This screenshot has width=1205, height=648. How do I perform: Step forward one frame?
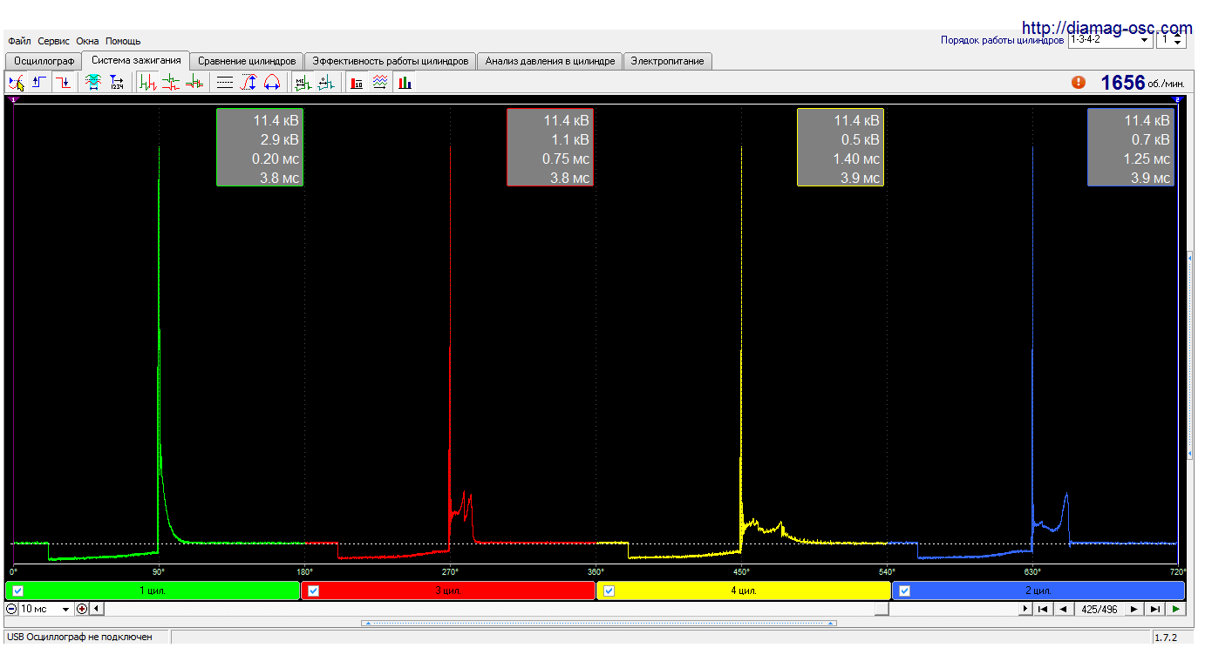(x=1134, y=609)
